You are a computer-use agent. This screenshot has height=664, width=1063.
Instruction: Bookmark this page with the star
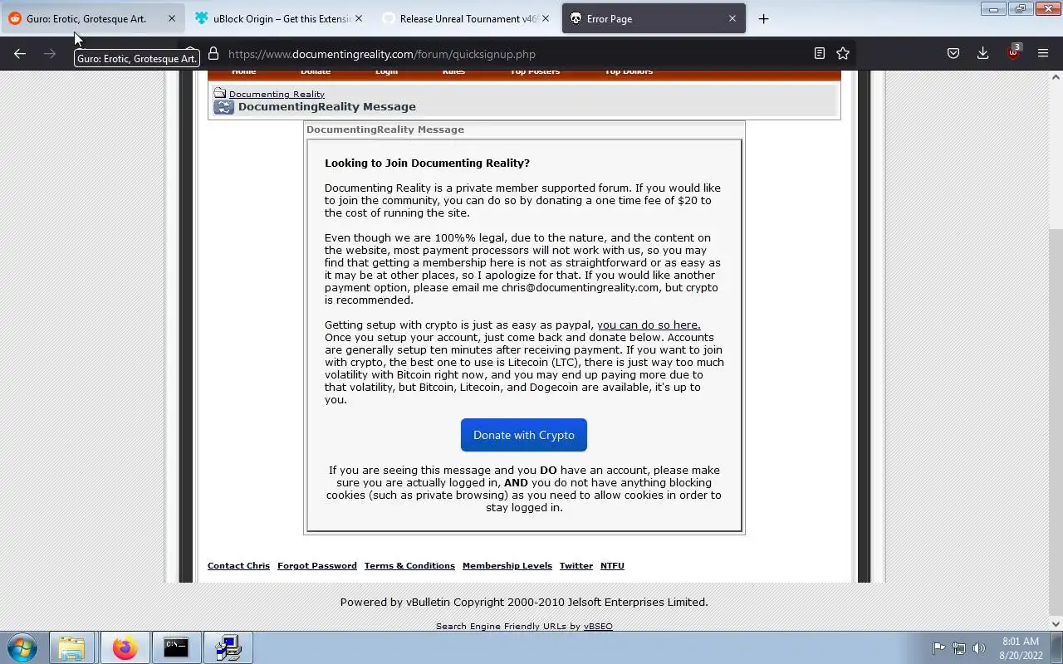843,54
